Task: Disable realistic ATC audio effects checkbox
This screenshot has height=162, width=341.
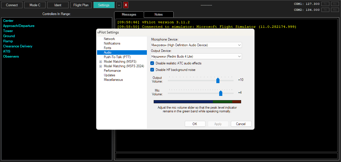Action: (x=152, y=63)
